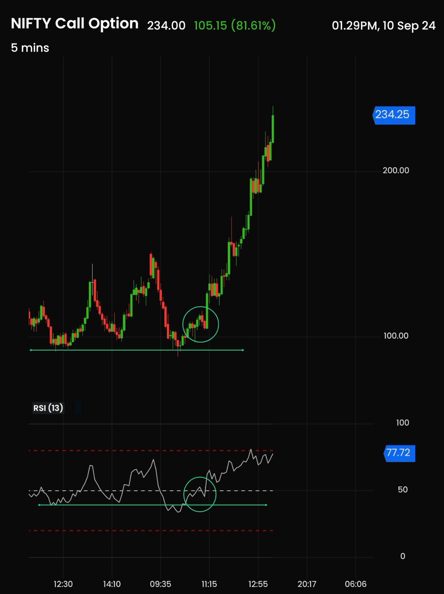Image resolution: width=444 pixels, height=594 pixels.
Task: Select the green support arrow line
Action: coord(136,350)
